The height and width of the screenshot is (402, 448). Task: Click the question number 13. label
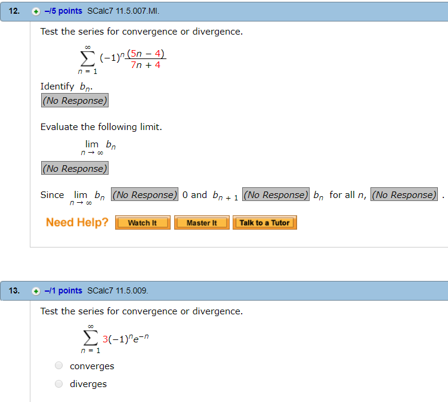pyautogui.click(x=14, y=291)
